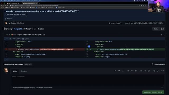The image size is (169, 95).
Task: Select the Write tab
Action: click(x=15, y=71)
